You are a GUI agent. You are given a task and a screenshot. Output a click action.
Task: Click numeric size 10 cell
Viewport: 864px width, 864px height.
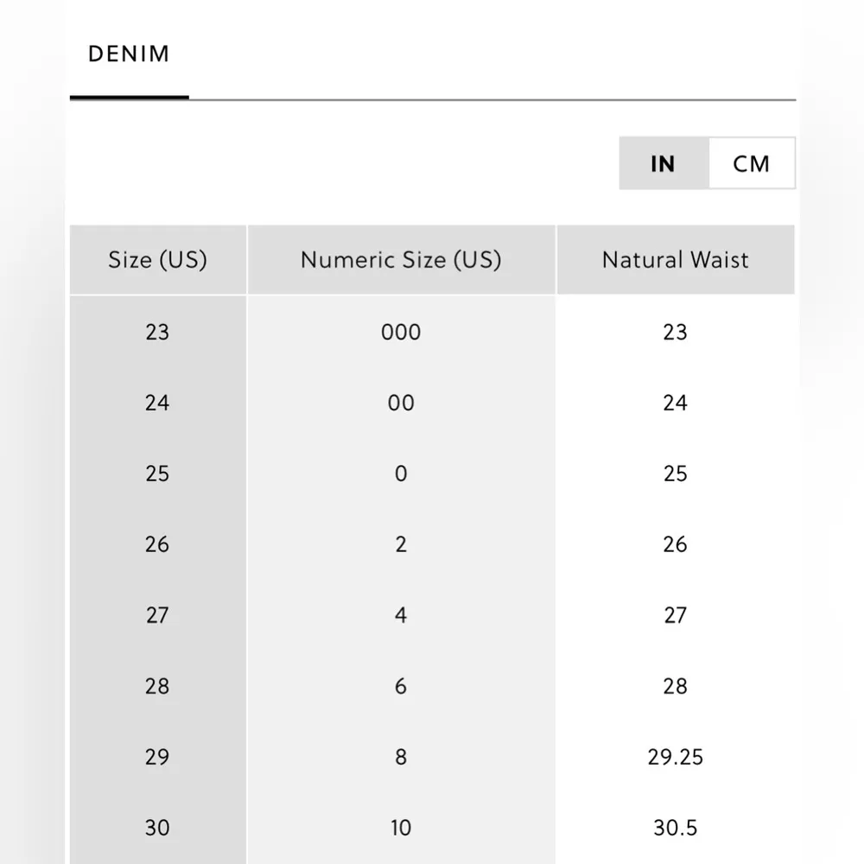(x=401, y=828)
